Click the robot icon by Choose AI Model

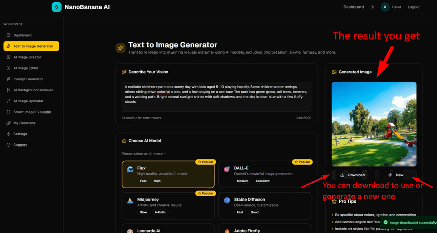(x=124, y=141)
